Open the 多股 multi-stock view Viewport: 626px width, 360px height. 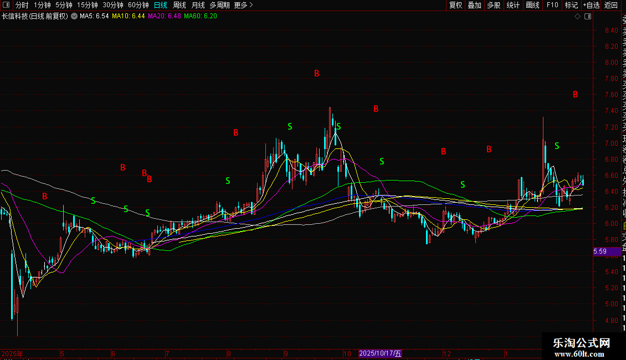click(x=494, y=5)
